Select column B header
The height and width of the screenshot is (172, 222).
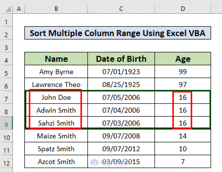pos(56,9)
